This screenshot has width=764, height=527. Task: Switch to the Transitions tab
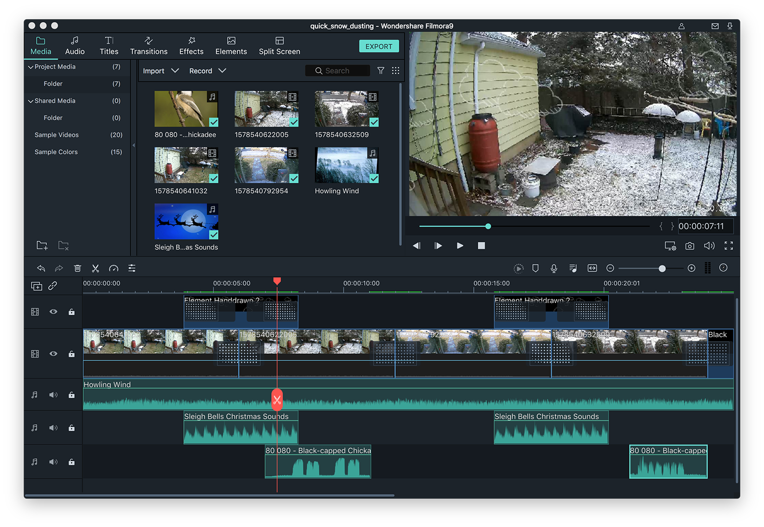click(x=149, y=46)
